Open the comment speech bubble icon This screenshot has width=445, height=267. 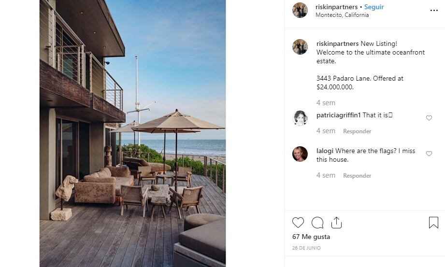tap(317, 223)
